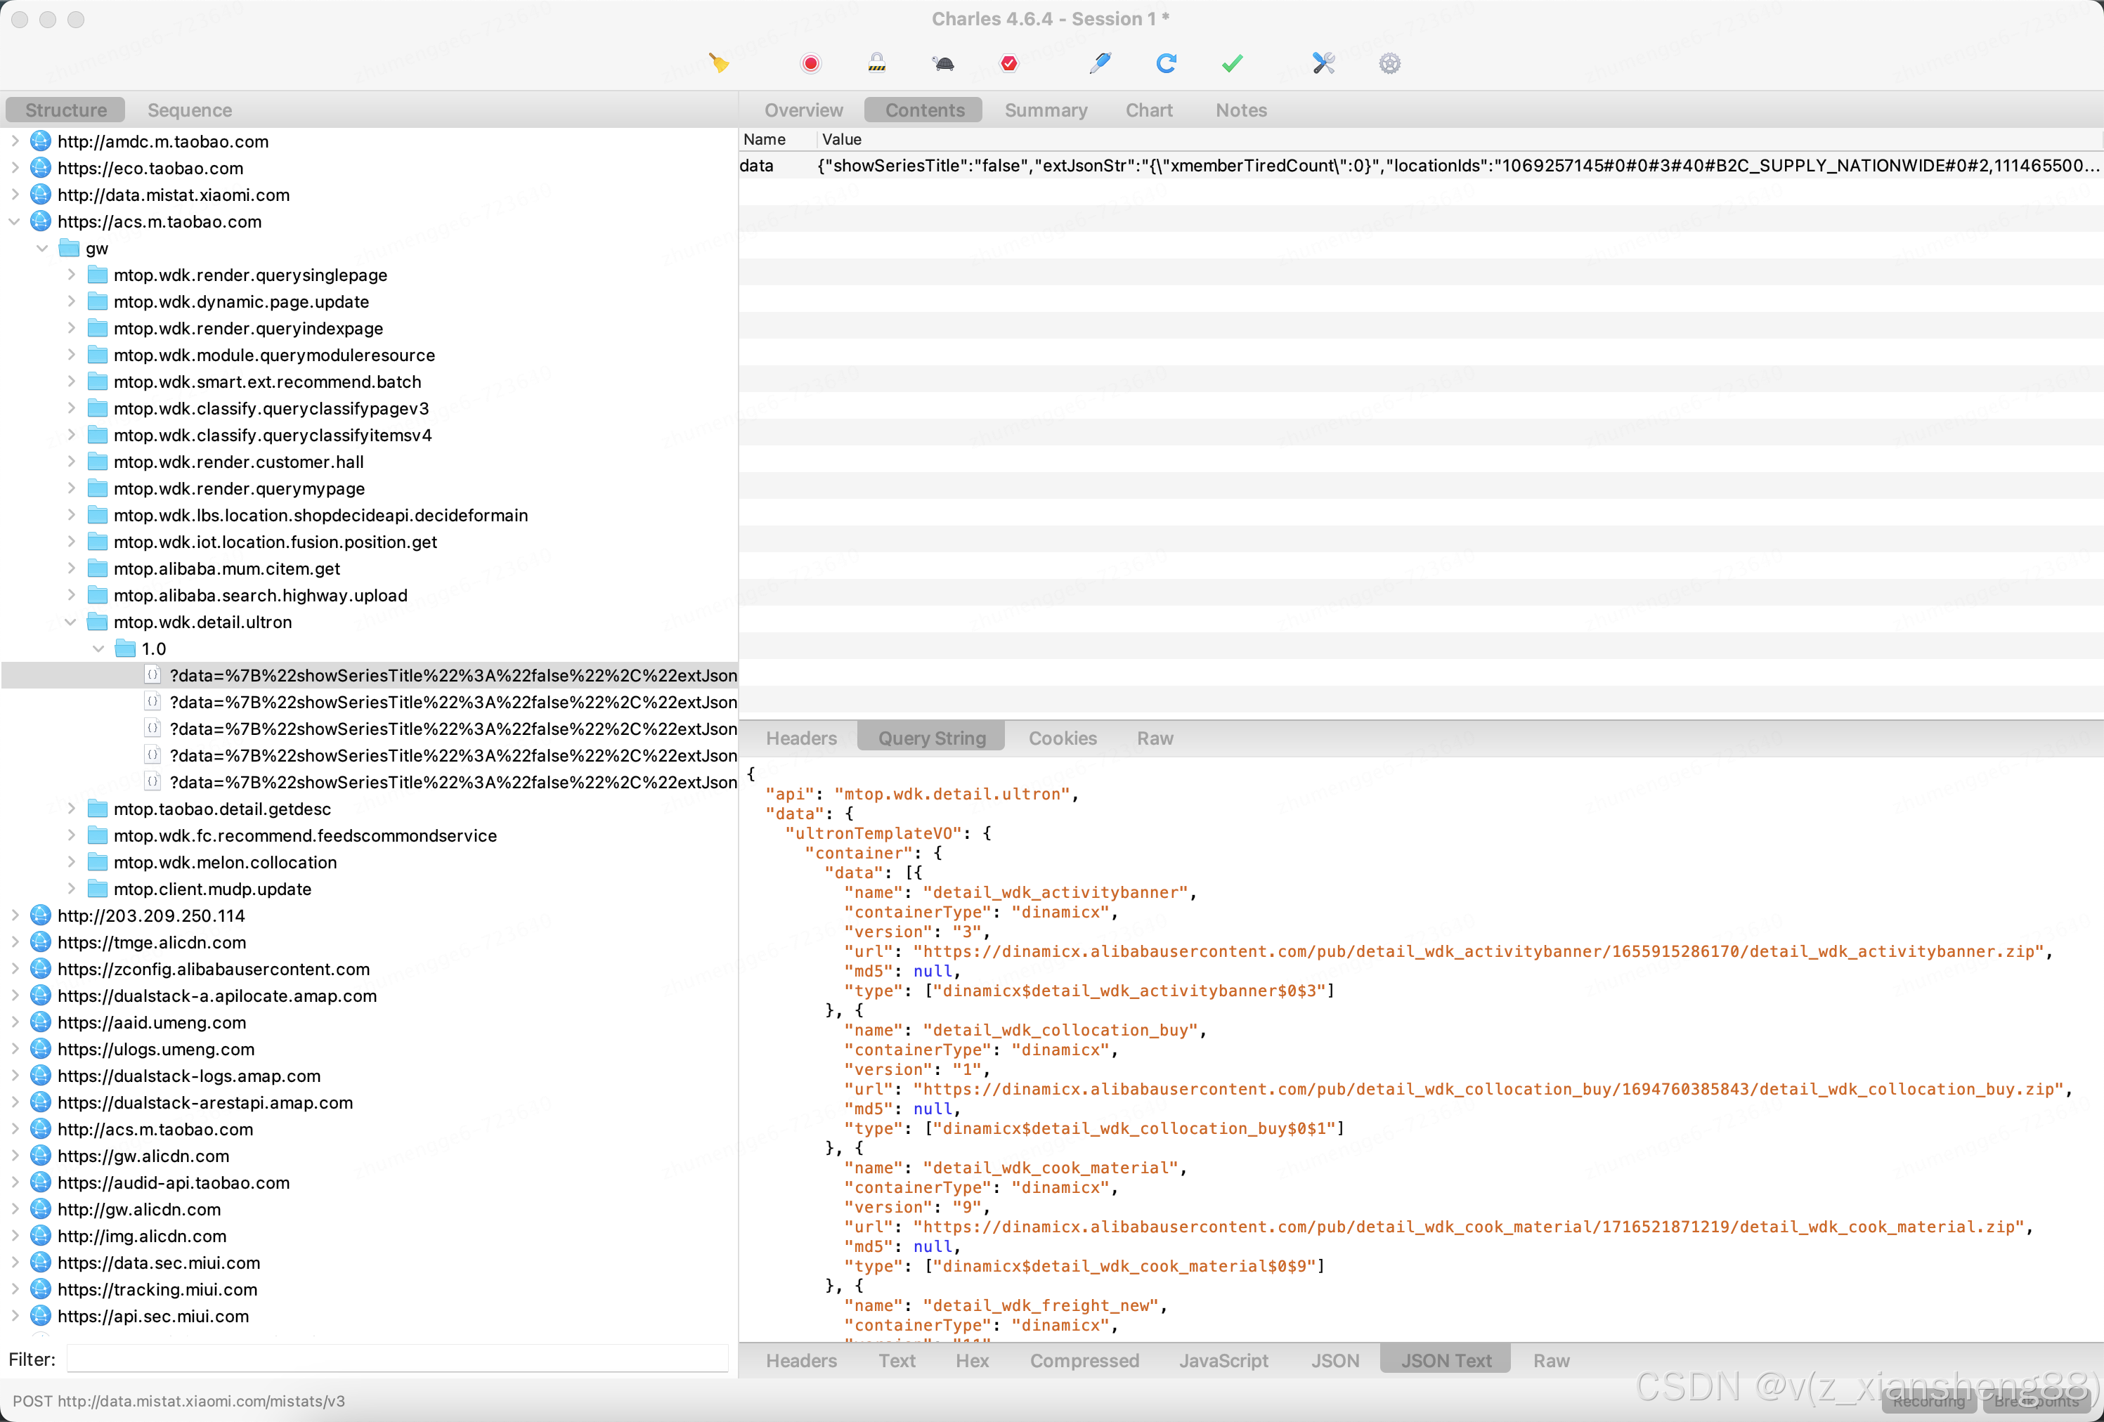Open the settings gear icon
Screen dimensions: 2104x1422
click(1390, 63)
